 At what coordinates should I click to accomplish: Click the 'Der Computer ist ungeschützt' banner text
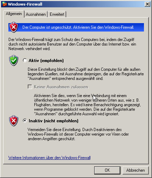(78, 27)
